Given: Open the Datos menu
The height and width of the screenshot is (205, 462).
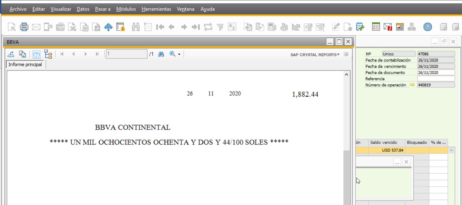Looking at the screenshot, I should (83, 9).
